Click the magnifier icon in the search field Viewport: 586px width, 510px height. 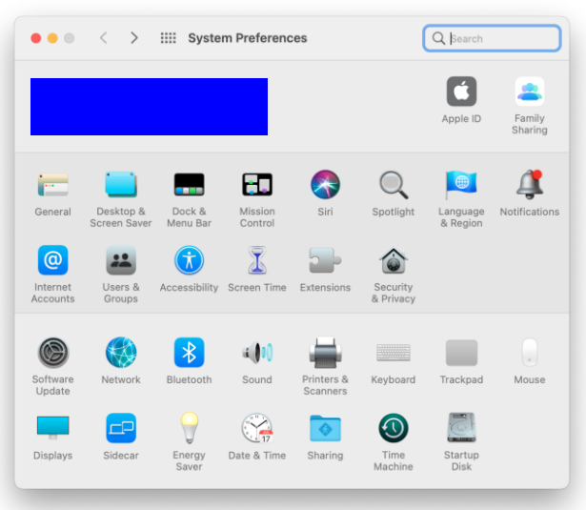(x=438, y=38)
